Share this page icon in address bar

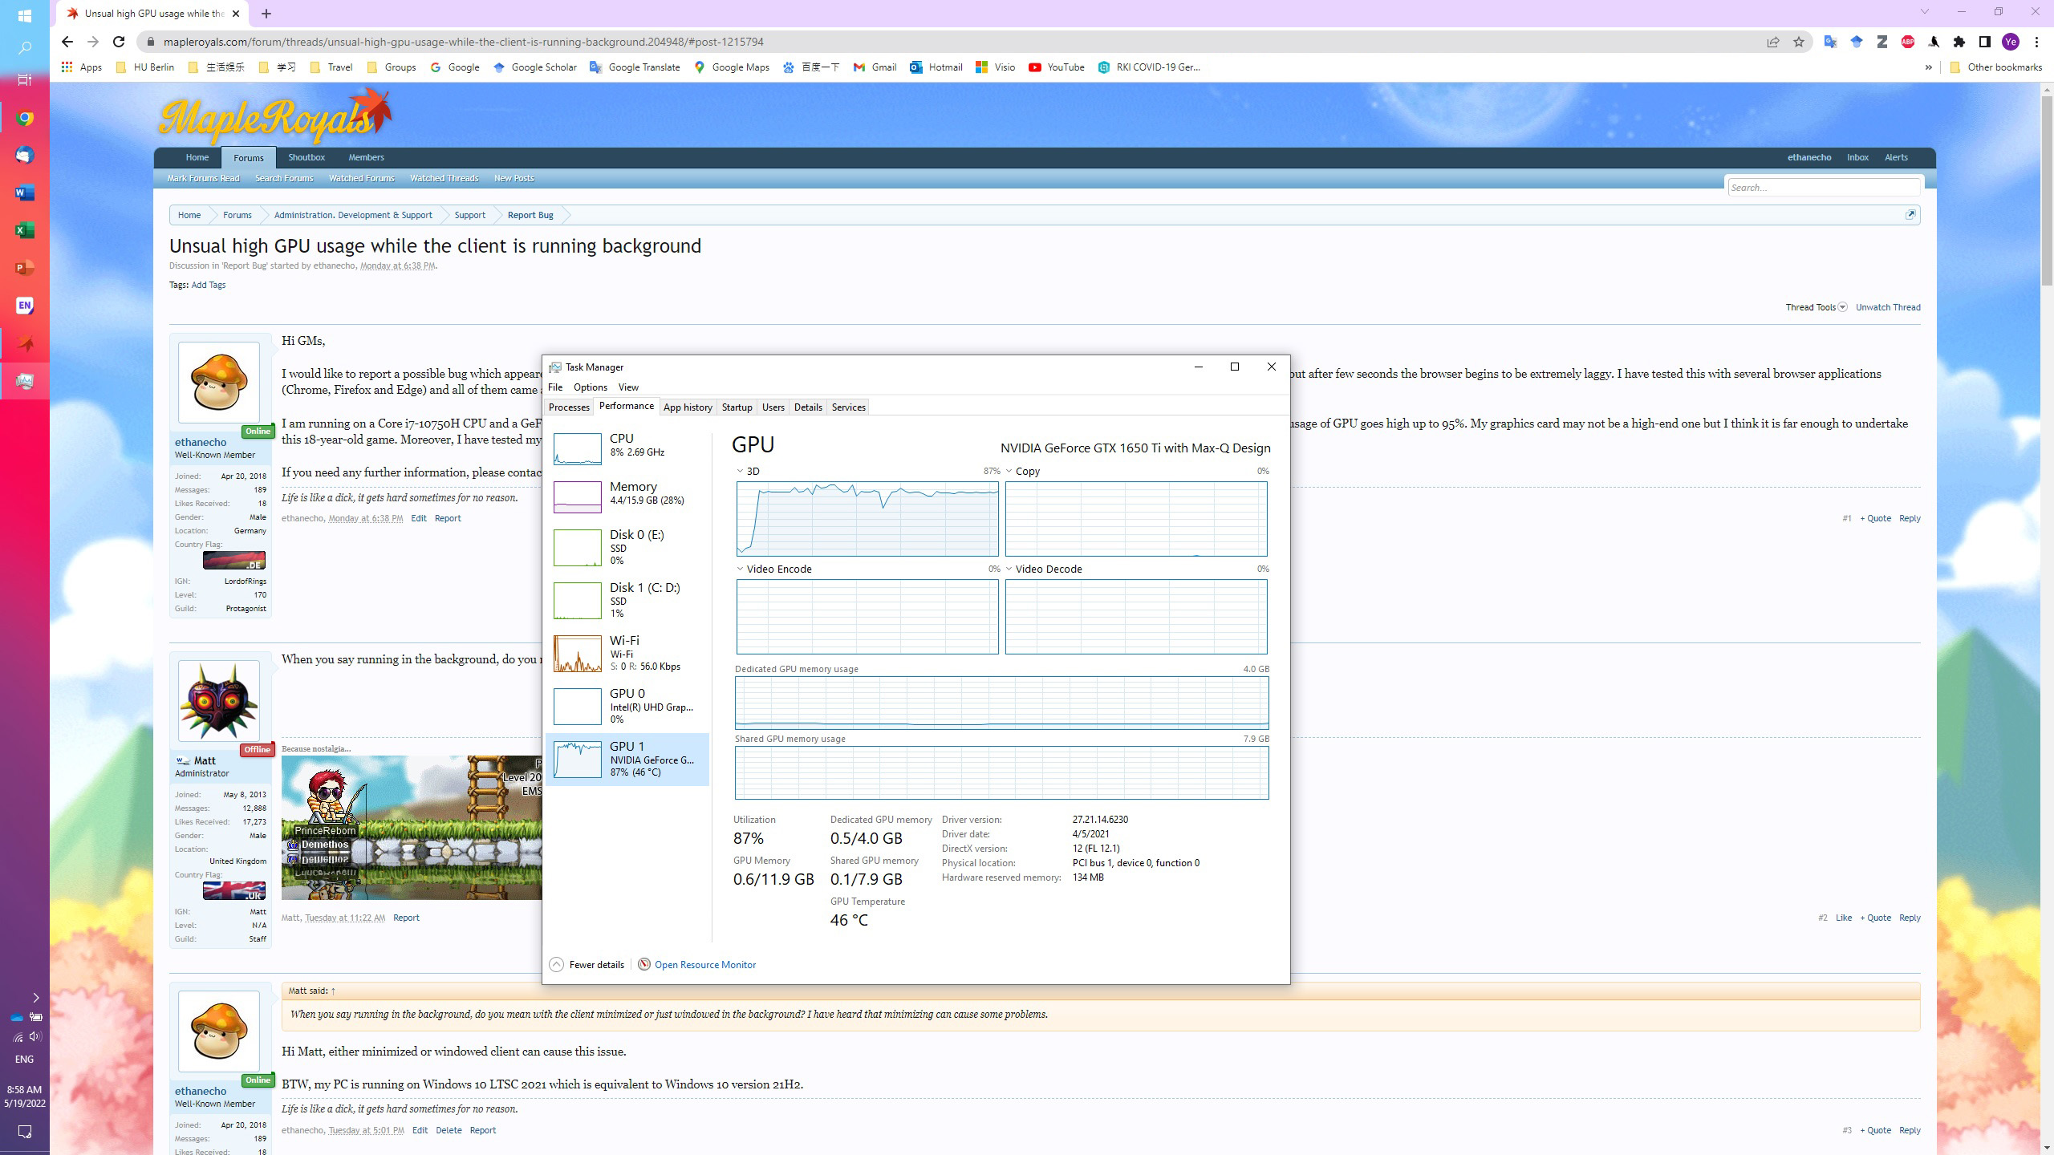click(1772, 42)
